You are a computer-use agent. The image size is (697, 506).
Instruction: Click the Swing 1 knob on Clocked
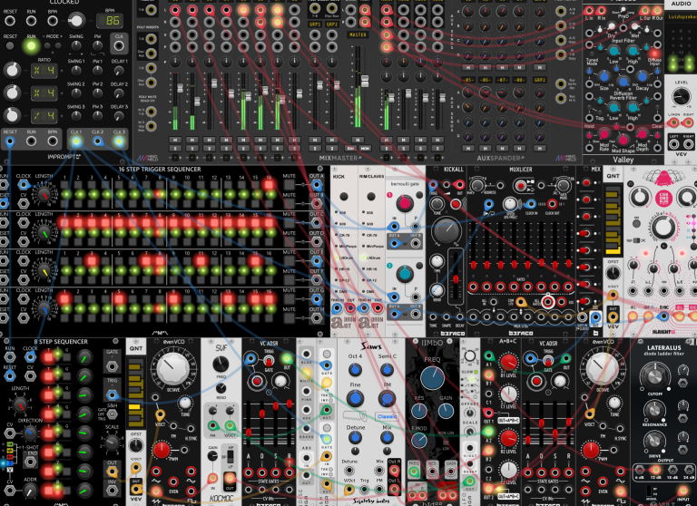(x=76, y=70)
